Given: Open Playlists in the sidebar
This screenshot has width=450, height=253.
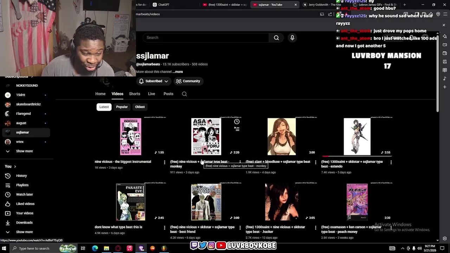Looking at the screenshot, I should pos(22,185).
